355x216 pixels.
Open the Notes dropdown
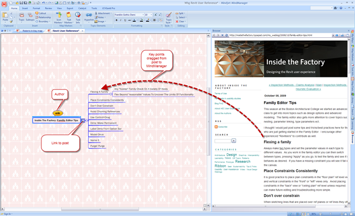pyautogui.click(x=100, y=17)
